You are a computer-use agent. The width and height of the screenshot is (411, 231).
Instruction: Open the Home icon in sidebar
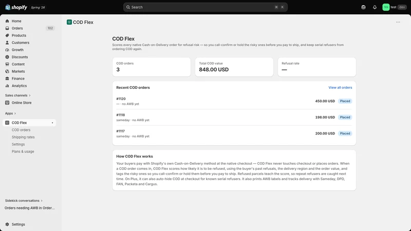(7, 21)
